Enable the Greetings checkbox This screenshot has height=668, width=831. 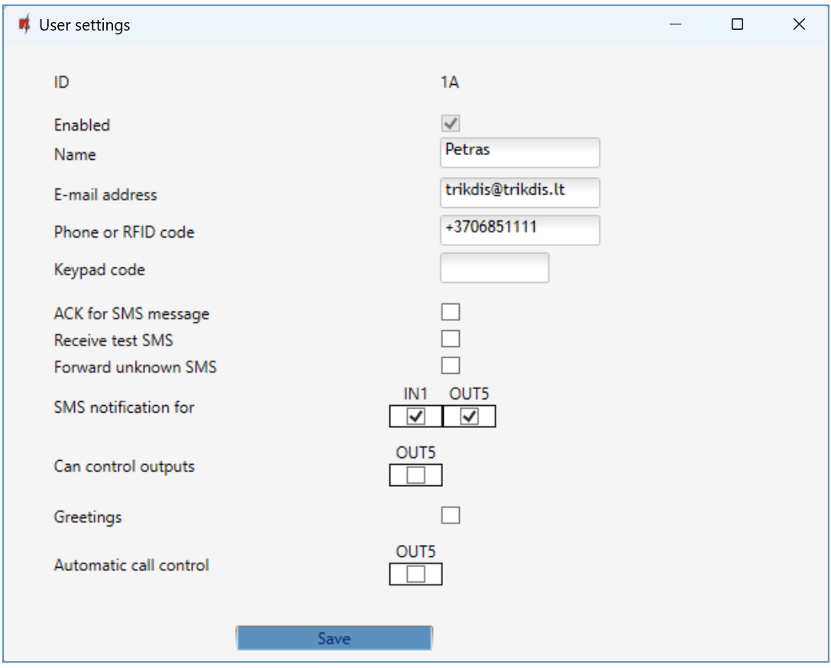[x=451, y=515]
